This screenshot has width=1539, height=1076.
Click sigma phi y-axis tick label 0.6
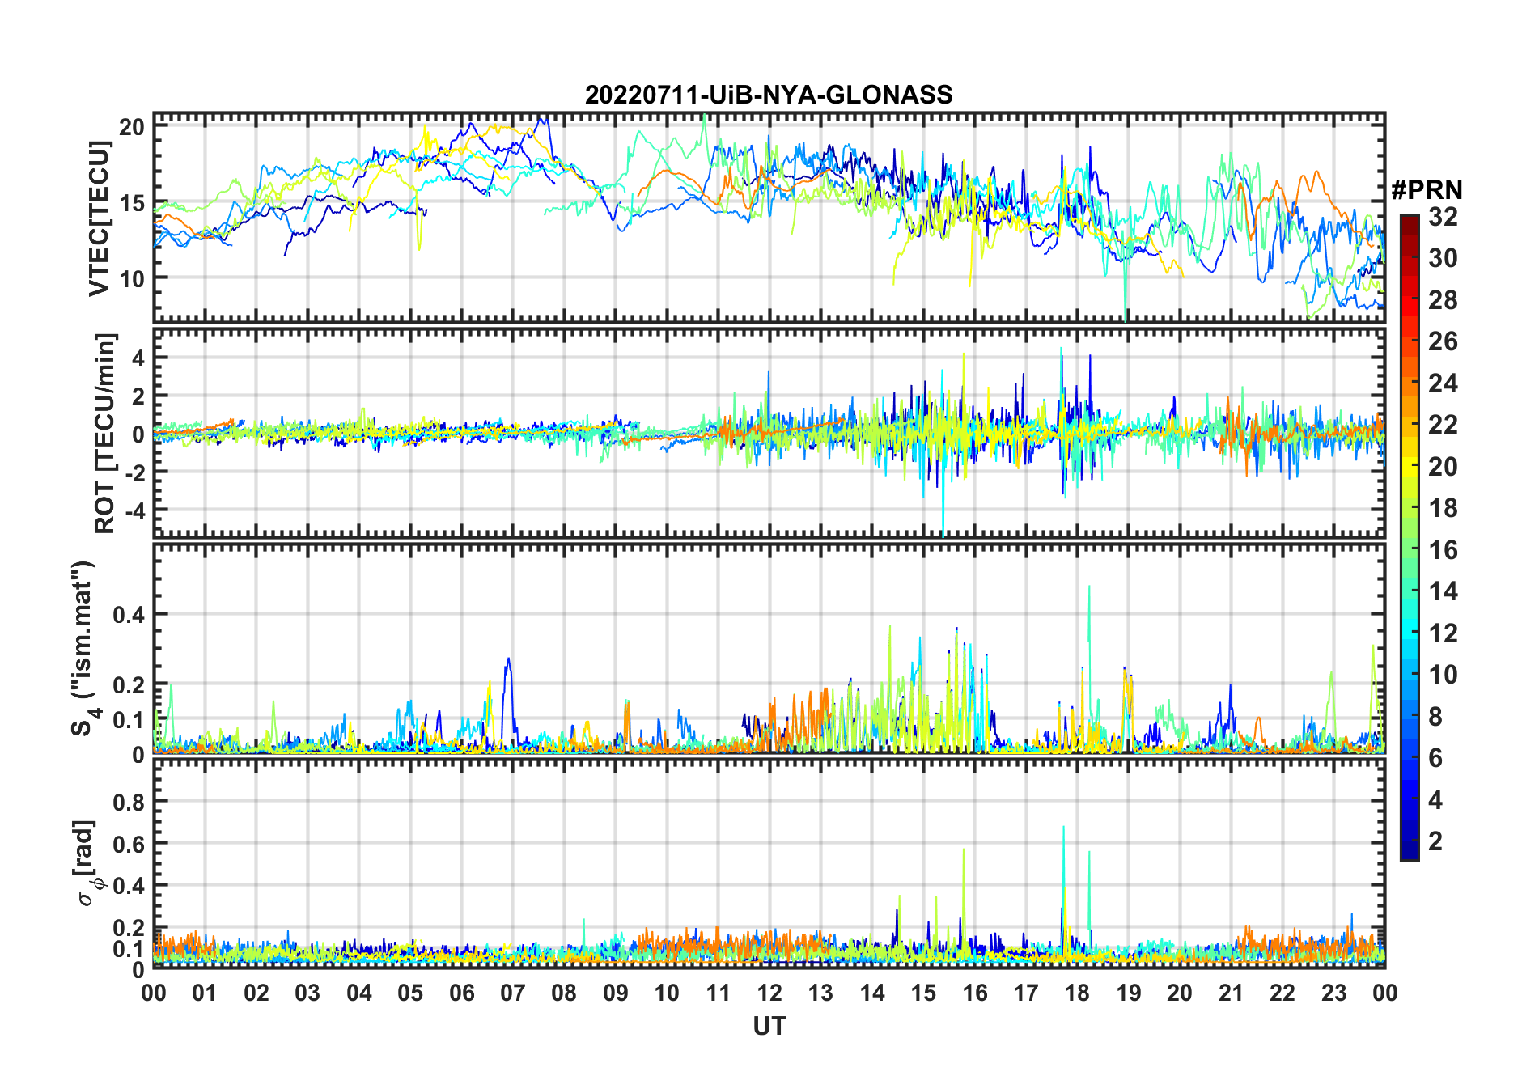(x=129, y=844)
